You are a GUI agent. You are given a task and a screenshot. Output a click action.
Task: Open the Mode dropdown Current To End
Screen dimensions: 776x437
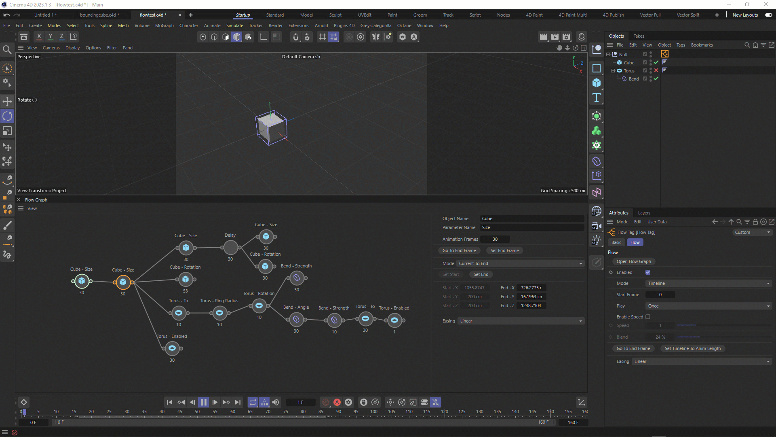pos(521,263)
